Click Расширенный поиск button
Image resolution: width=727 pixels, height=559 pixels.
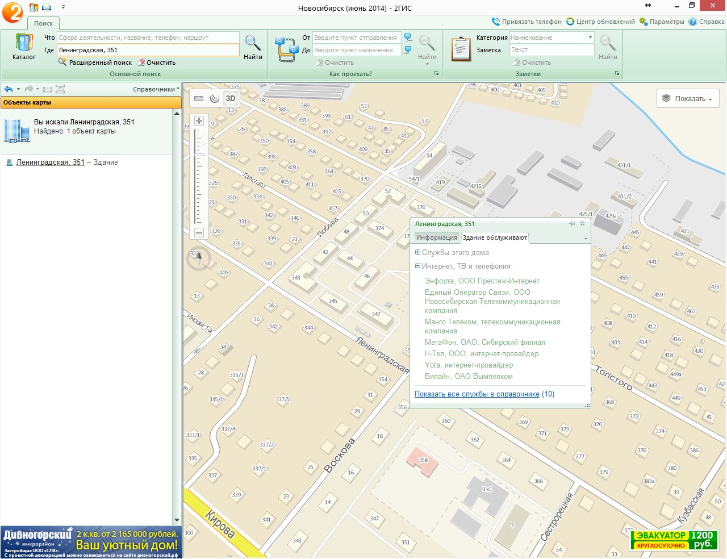(100, 62)
